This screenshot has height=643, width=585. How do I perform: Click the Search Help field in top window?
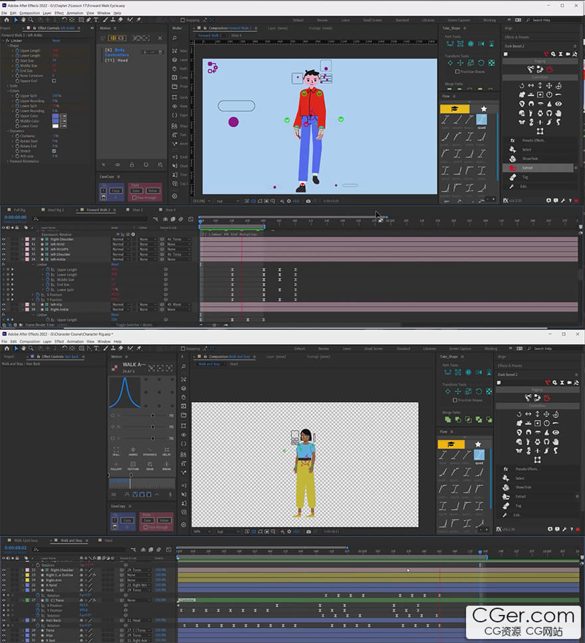point(546,21)
